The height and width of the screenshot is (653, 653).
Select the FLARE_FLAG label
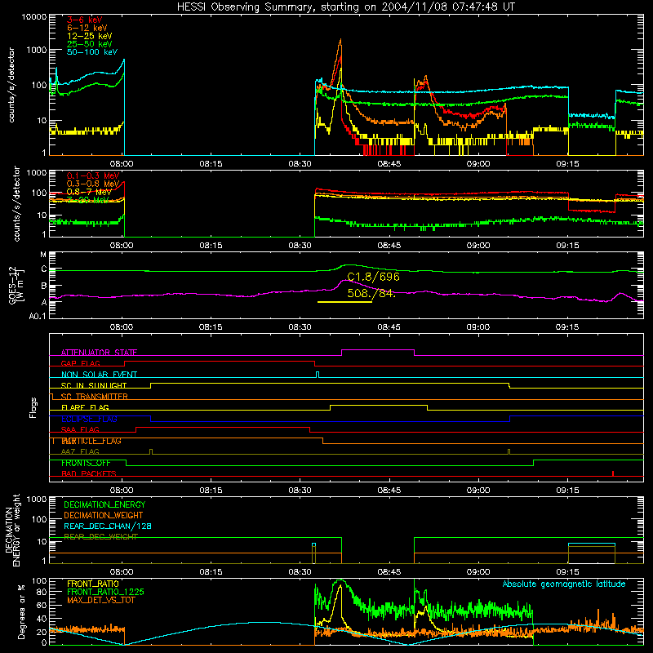click(85, 407)
